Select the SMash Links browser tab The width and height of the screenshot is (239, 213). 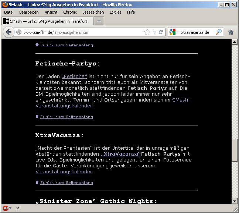coord(48,21)
